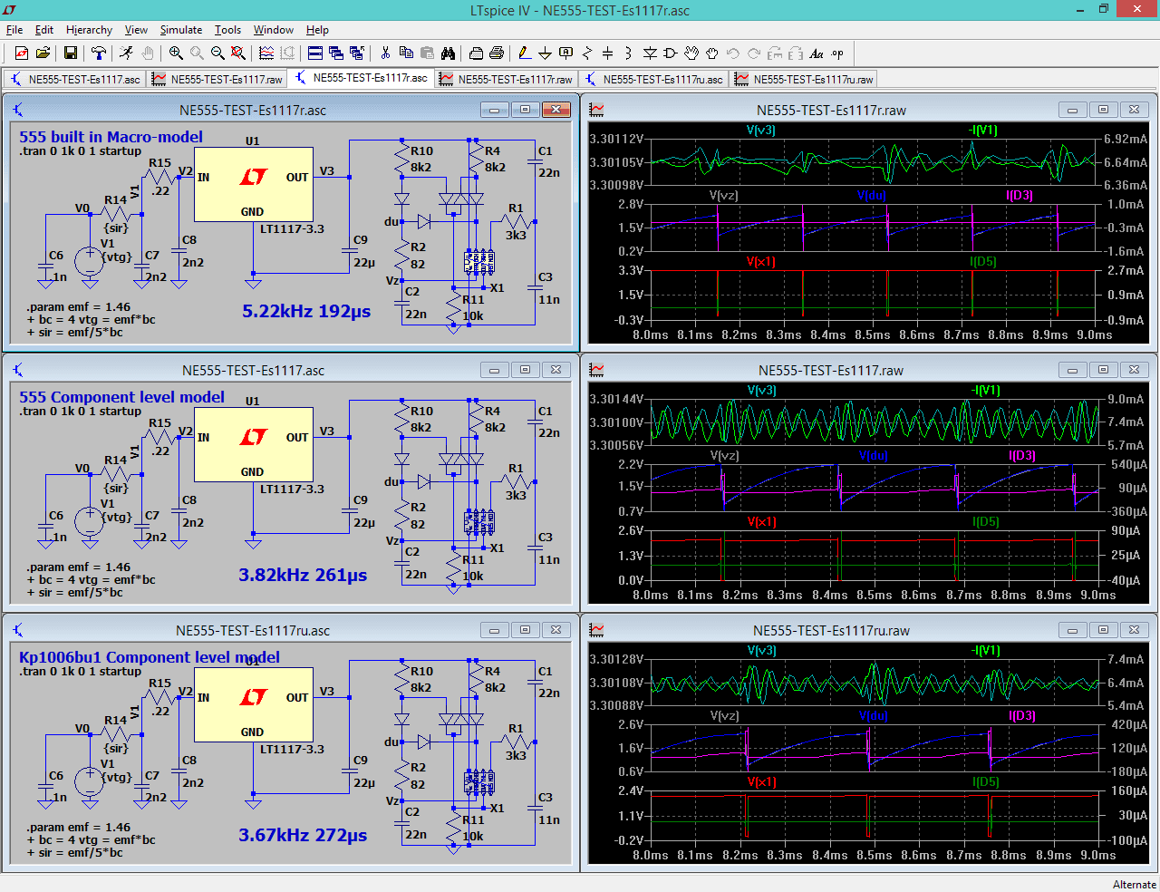
Task: Select the Text annotation Aa tool
Action: (817, 53)
